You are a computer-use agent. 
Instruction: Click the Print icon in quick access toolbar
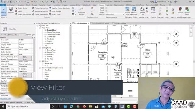coord(28,2)
